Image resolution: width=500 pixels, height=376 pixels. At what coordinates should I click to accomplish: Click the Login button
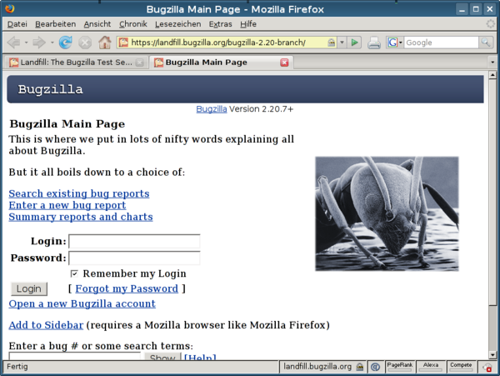pyautogui.click(x=29, y=288)
